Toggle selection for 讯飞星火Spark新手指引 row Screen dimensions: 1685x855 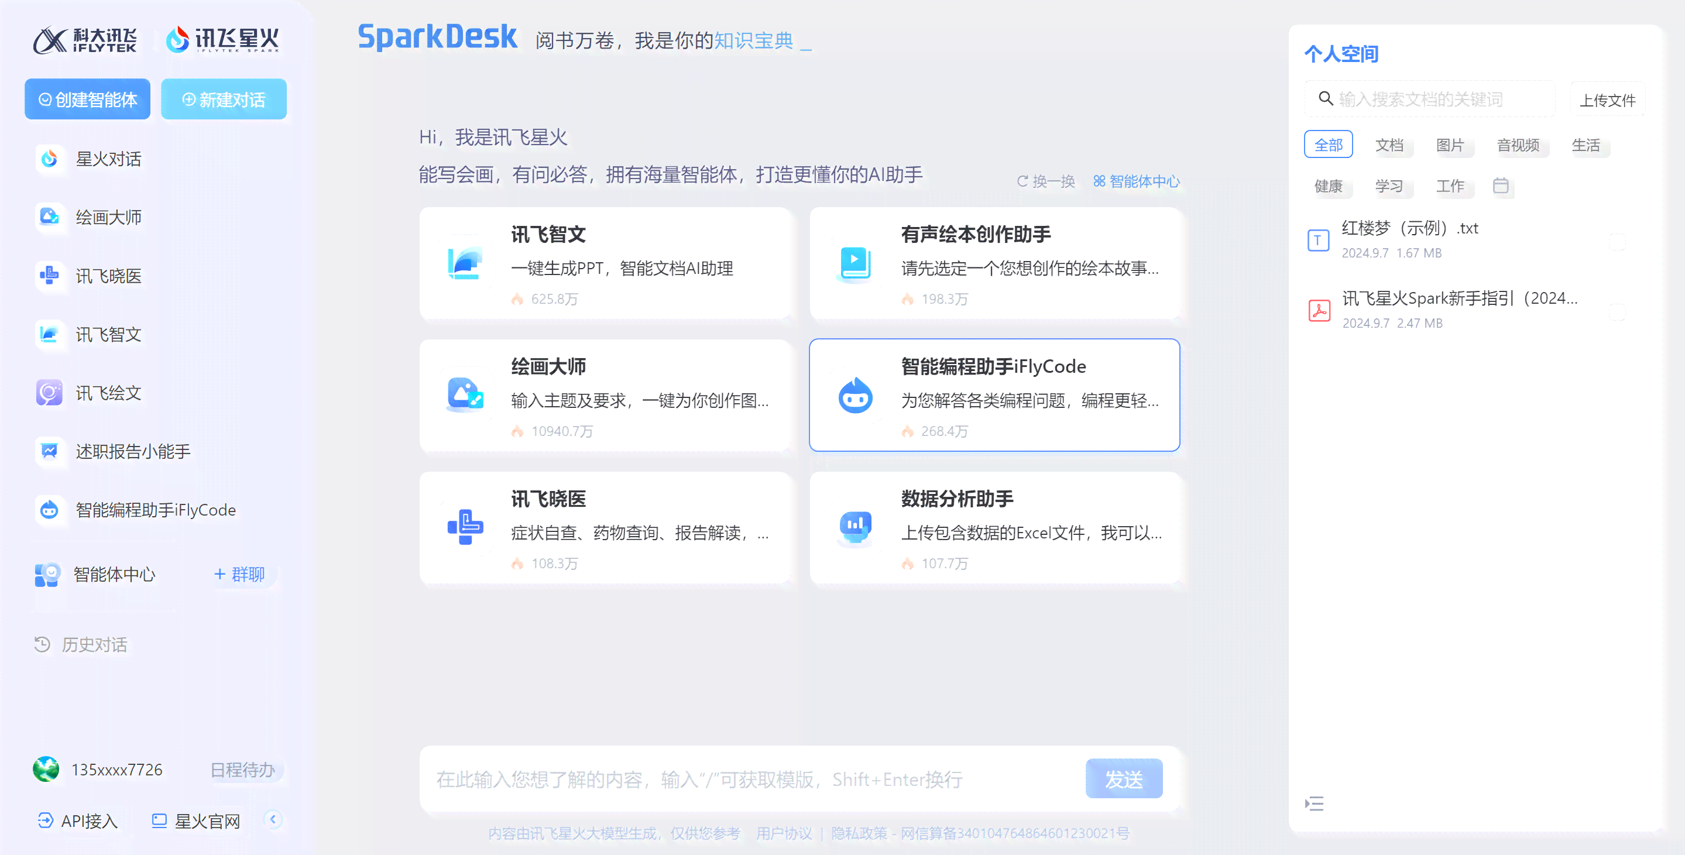(1617, 312)
